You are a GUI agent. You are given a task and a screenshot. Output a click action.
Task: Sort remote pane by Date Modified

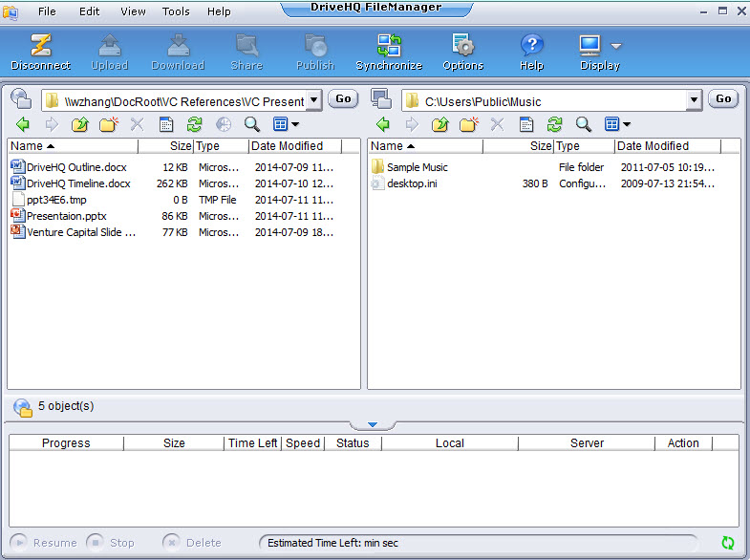point(295,146)
